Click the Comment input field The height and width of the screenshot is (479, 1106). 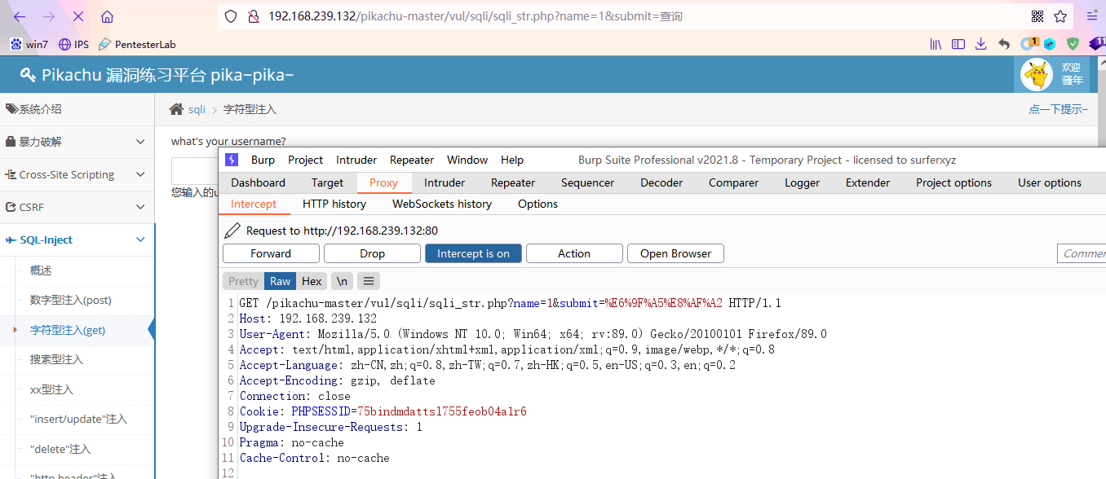point(1082,253)
